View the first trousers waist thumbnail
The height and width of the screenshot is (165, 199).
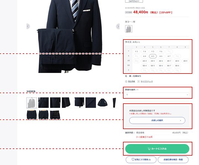click(x=32, y=115)
